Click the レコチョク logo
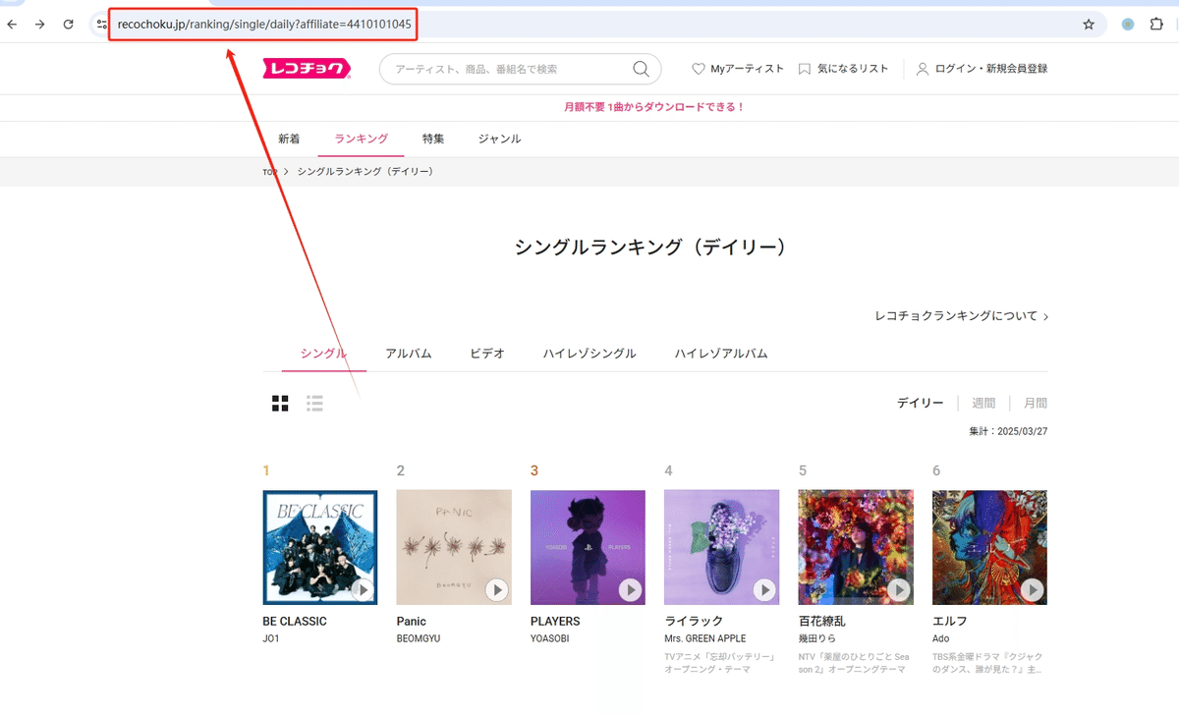 pyautogui.click(x=307, y=69)
